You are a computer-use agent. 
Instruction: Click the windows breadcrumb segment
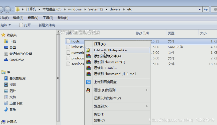pos(75,9)
